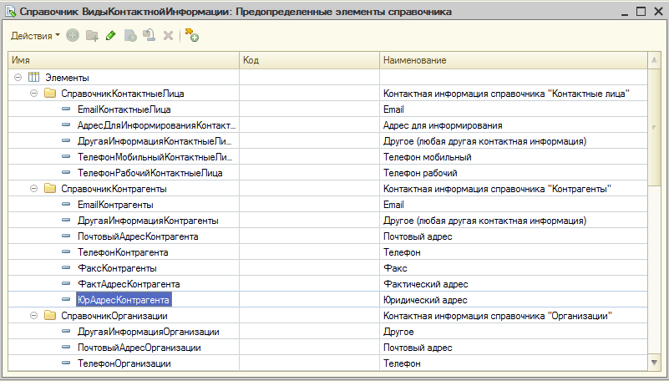Click the Copy element toolbar icon
Viewport: 669px width, 381px height.
(130, 35)
